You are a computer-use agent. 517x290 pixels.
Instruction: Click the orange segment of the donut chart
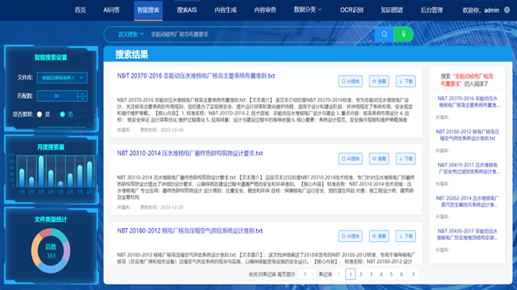point(35,250)
